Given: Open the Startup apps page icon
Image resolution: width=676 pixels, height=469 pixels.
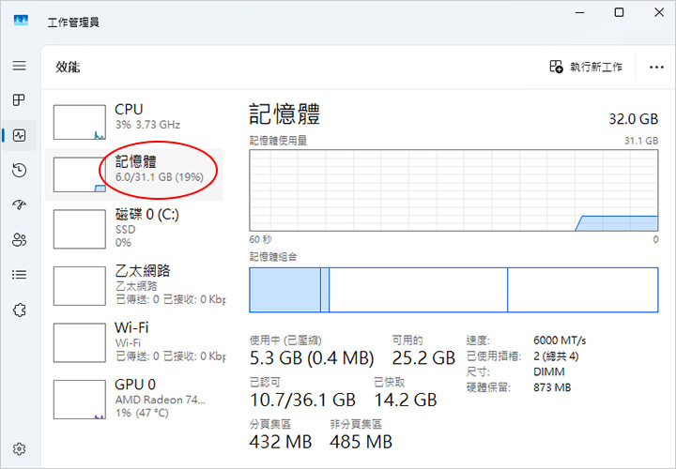Looking at the screenshot, I should coord(20,205).
